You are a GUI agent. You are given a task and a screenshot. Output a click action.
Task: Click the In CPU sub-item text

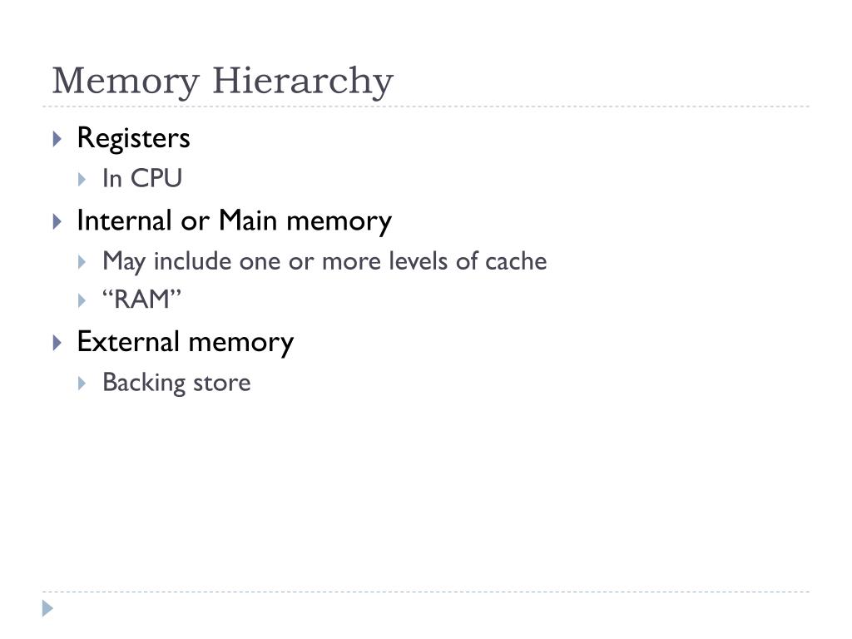coord(142,179)
